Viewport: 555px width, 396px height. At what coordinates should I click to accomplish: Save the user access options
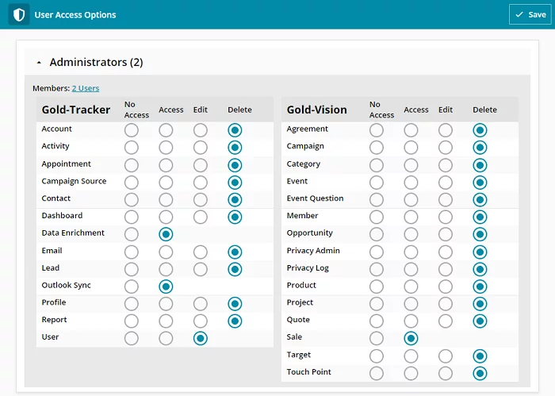point(530,14)
